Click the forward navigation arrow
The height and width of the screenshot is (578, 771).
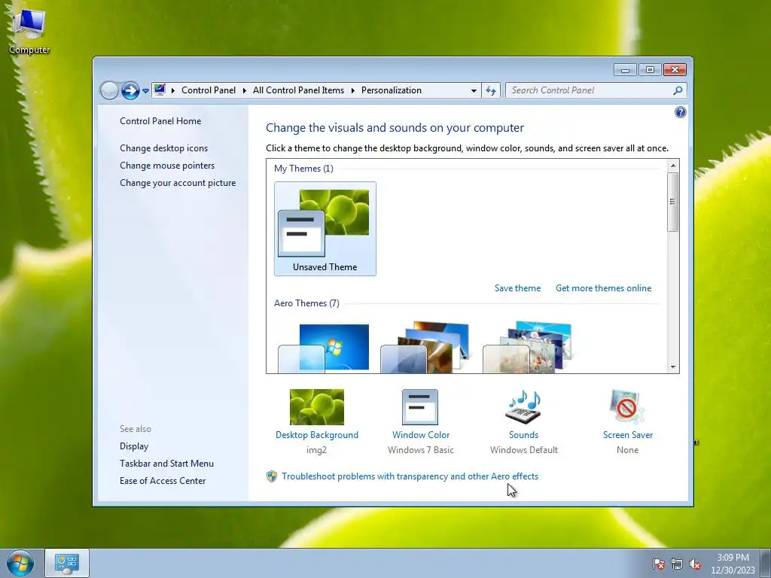130,90
